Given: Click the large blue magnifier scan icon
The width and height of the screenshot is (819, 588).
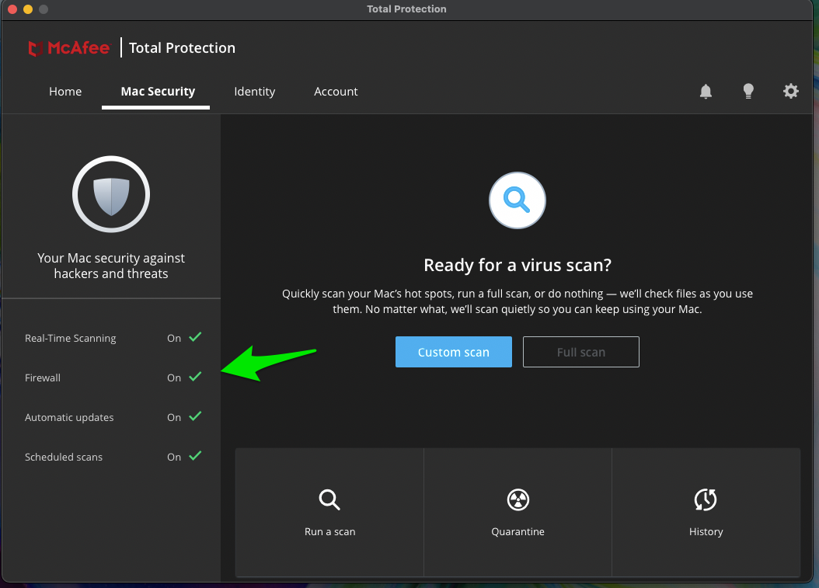Looking at the screenshot, I should [517, 200].
